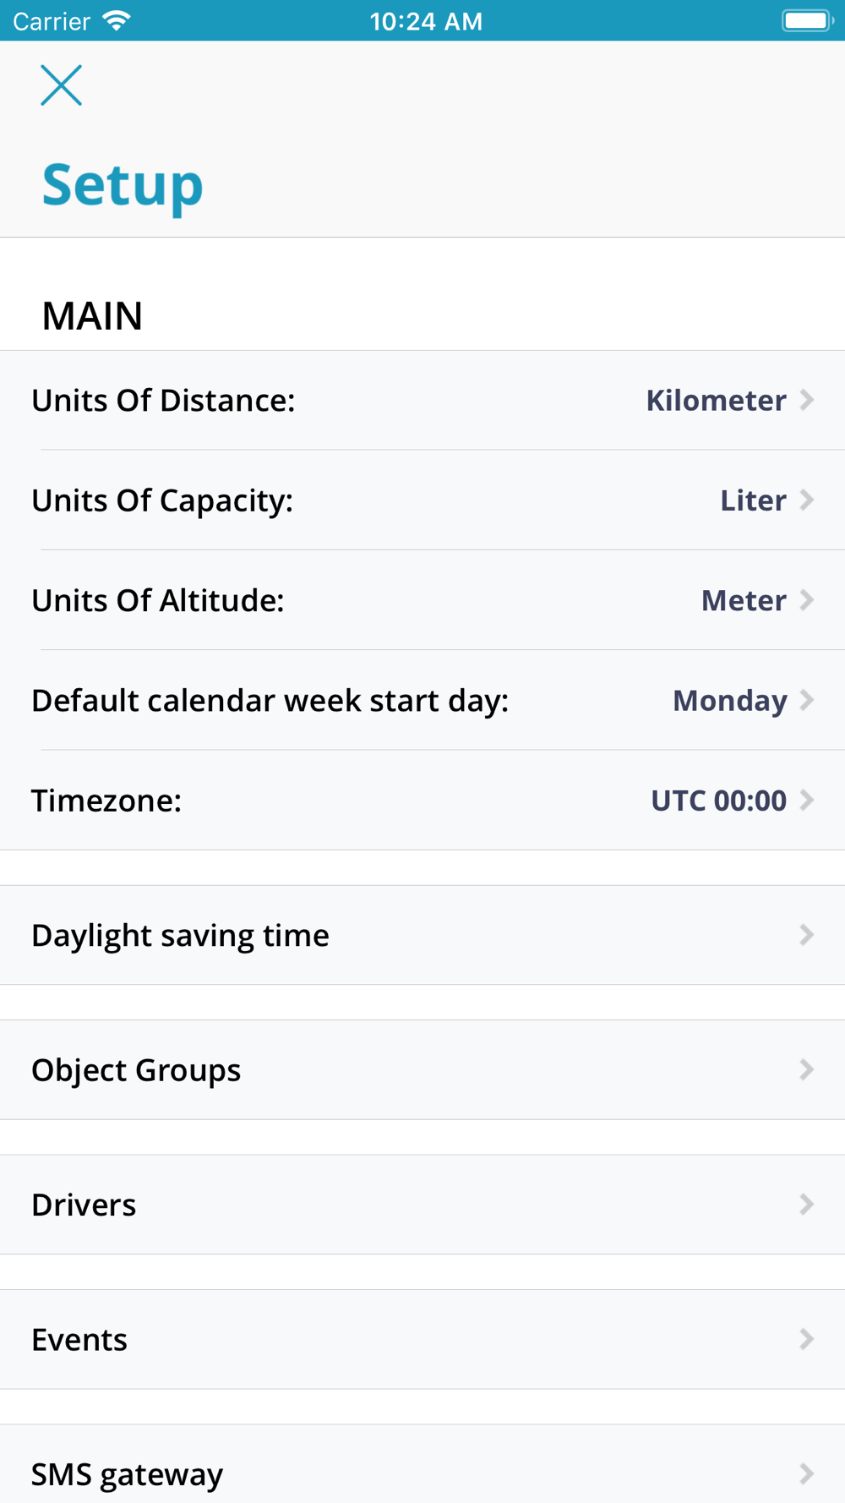The width and height of the screenshot is (845, 1503).
Task: Open the Units Of Distance setting
Action: [x=163, y=401]
